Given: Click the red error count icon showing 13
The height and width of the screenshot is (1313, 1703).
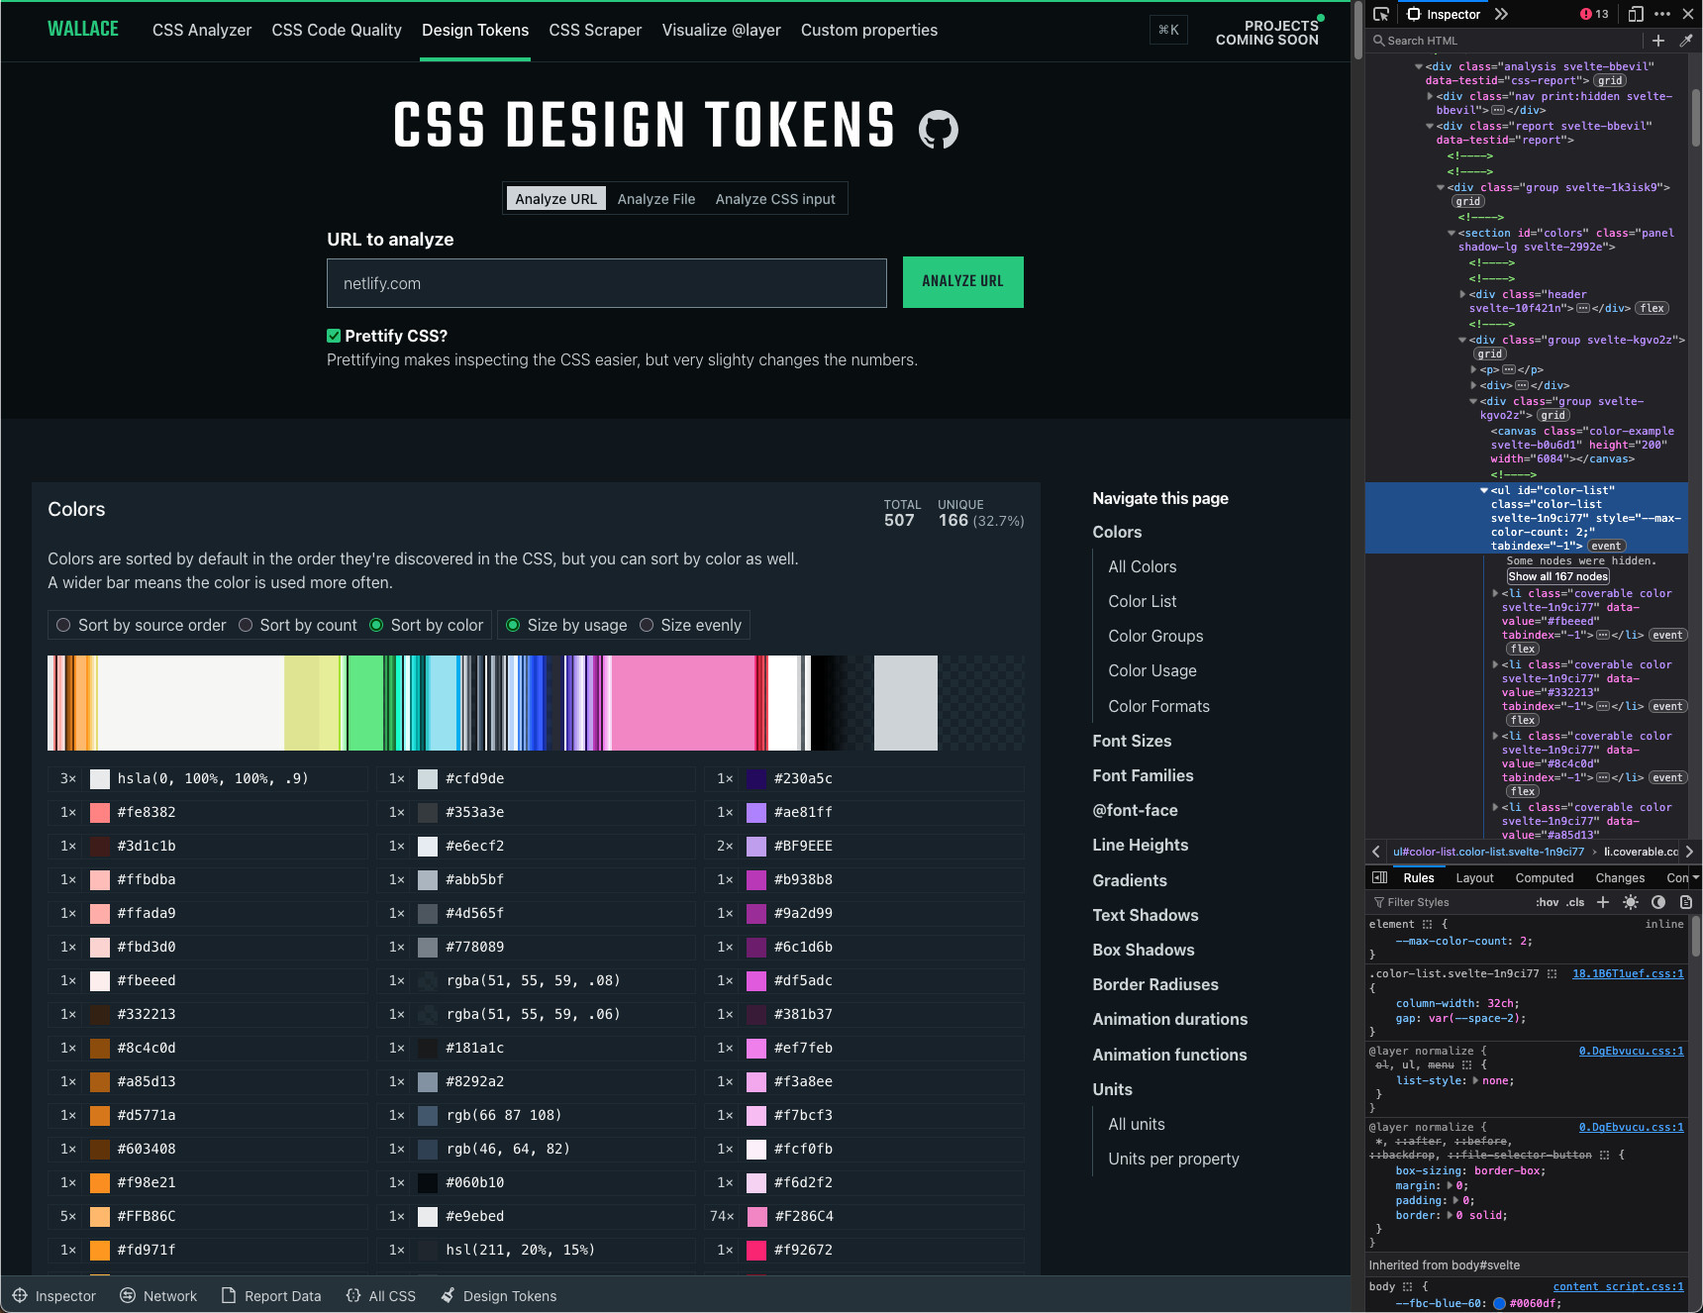Looking at the screenshot, I should click(x=1594, y=14).
